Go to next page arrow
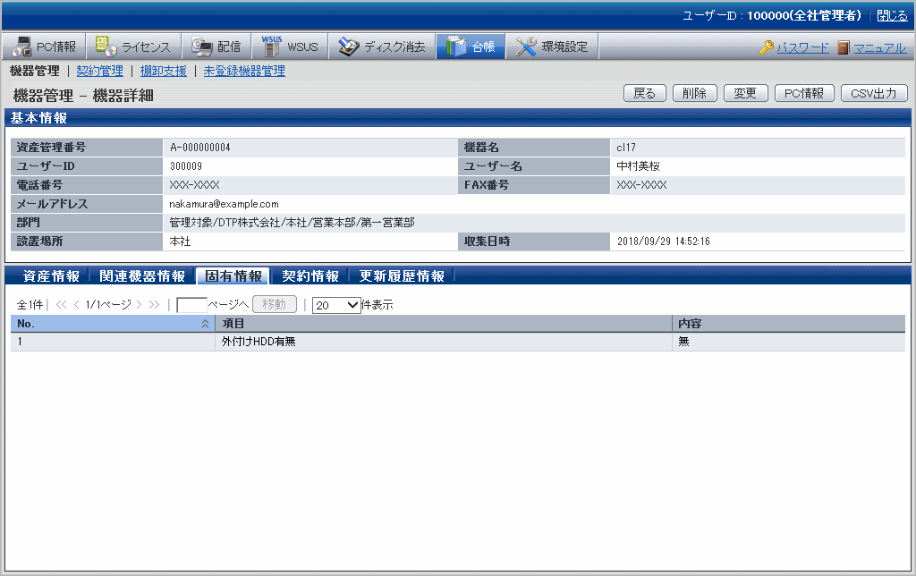Viewport: 916px width, 576px height. 139,304
